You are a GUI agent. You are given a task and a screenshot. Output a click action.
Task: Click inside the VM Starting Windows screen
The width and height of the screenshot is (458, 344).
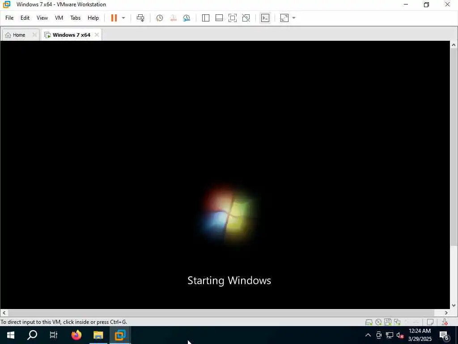(225, 175)
